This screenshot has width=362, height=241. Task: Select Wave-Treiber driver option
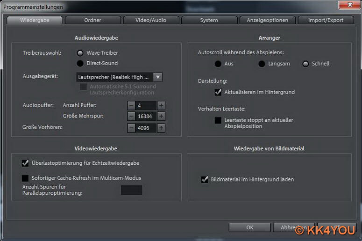pos(80,53)
